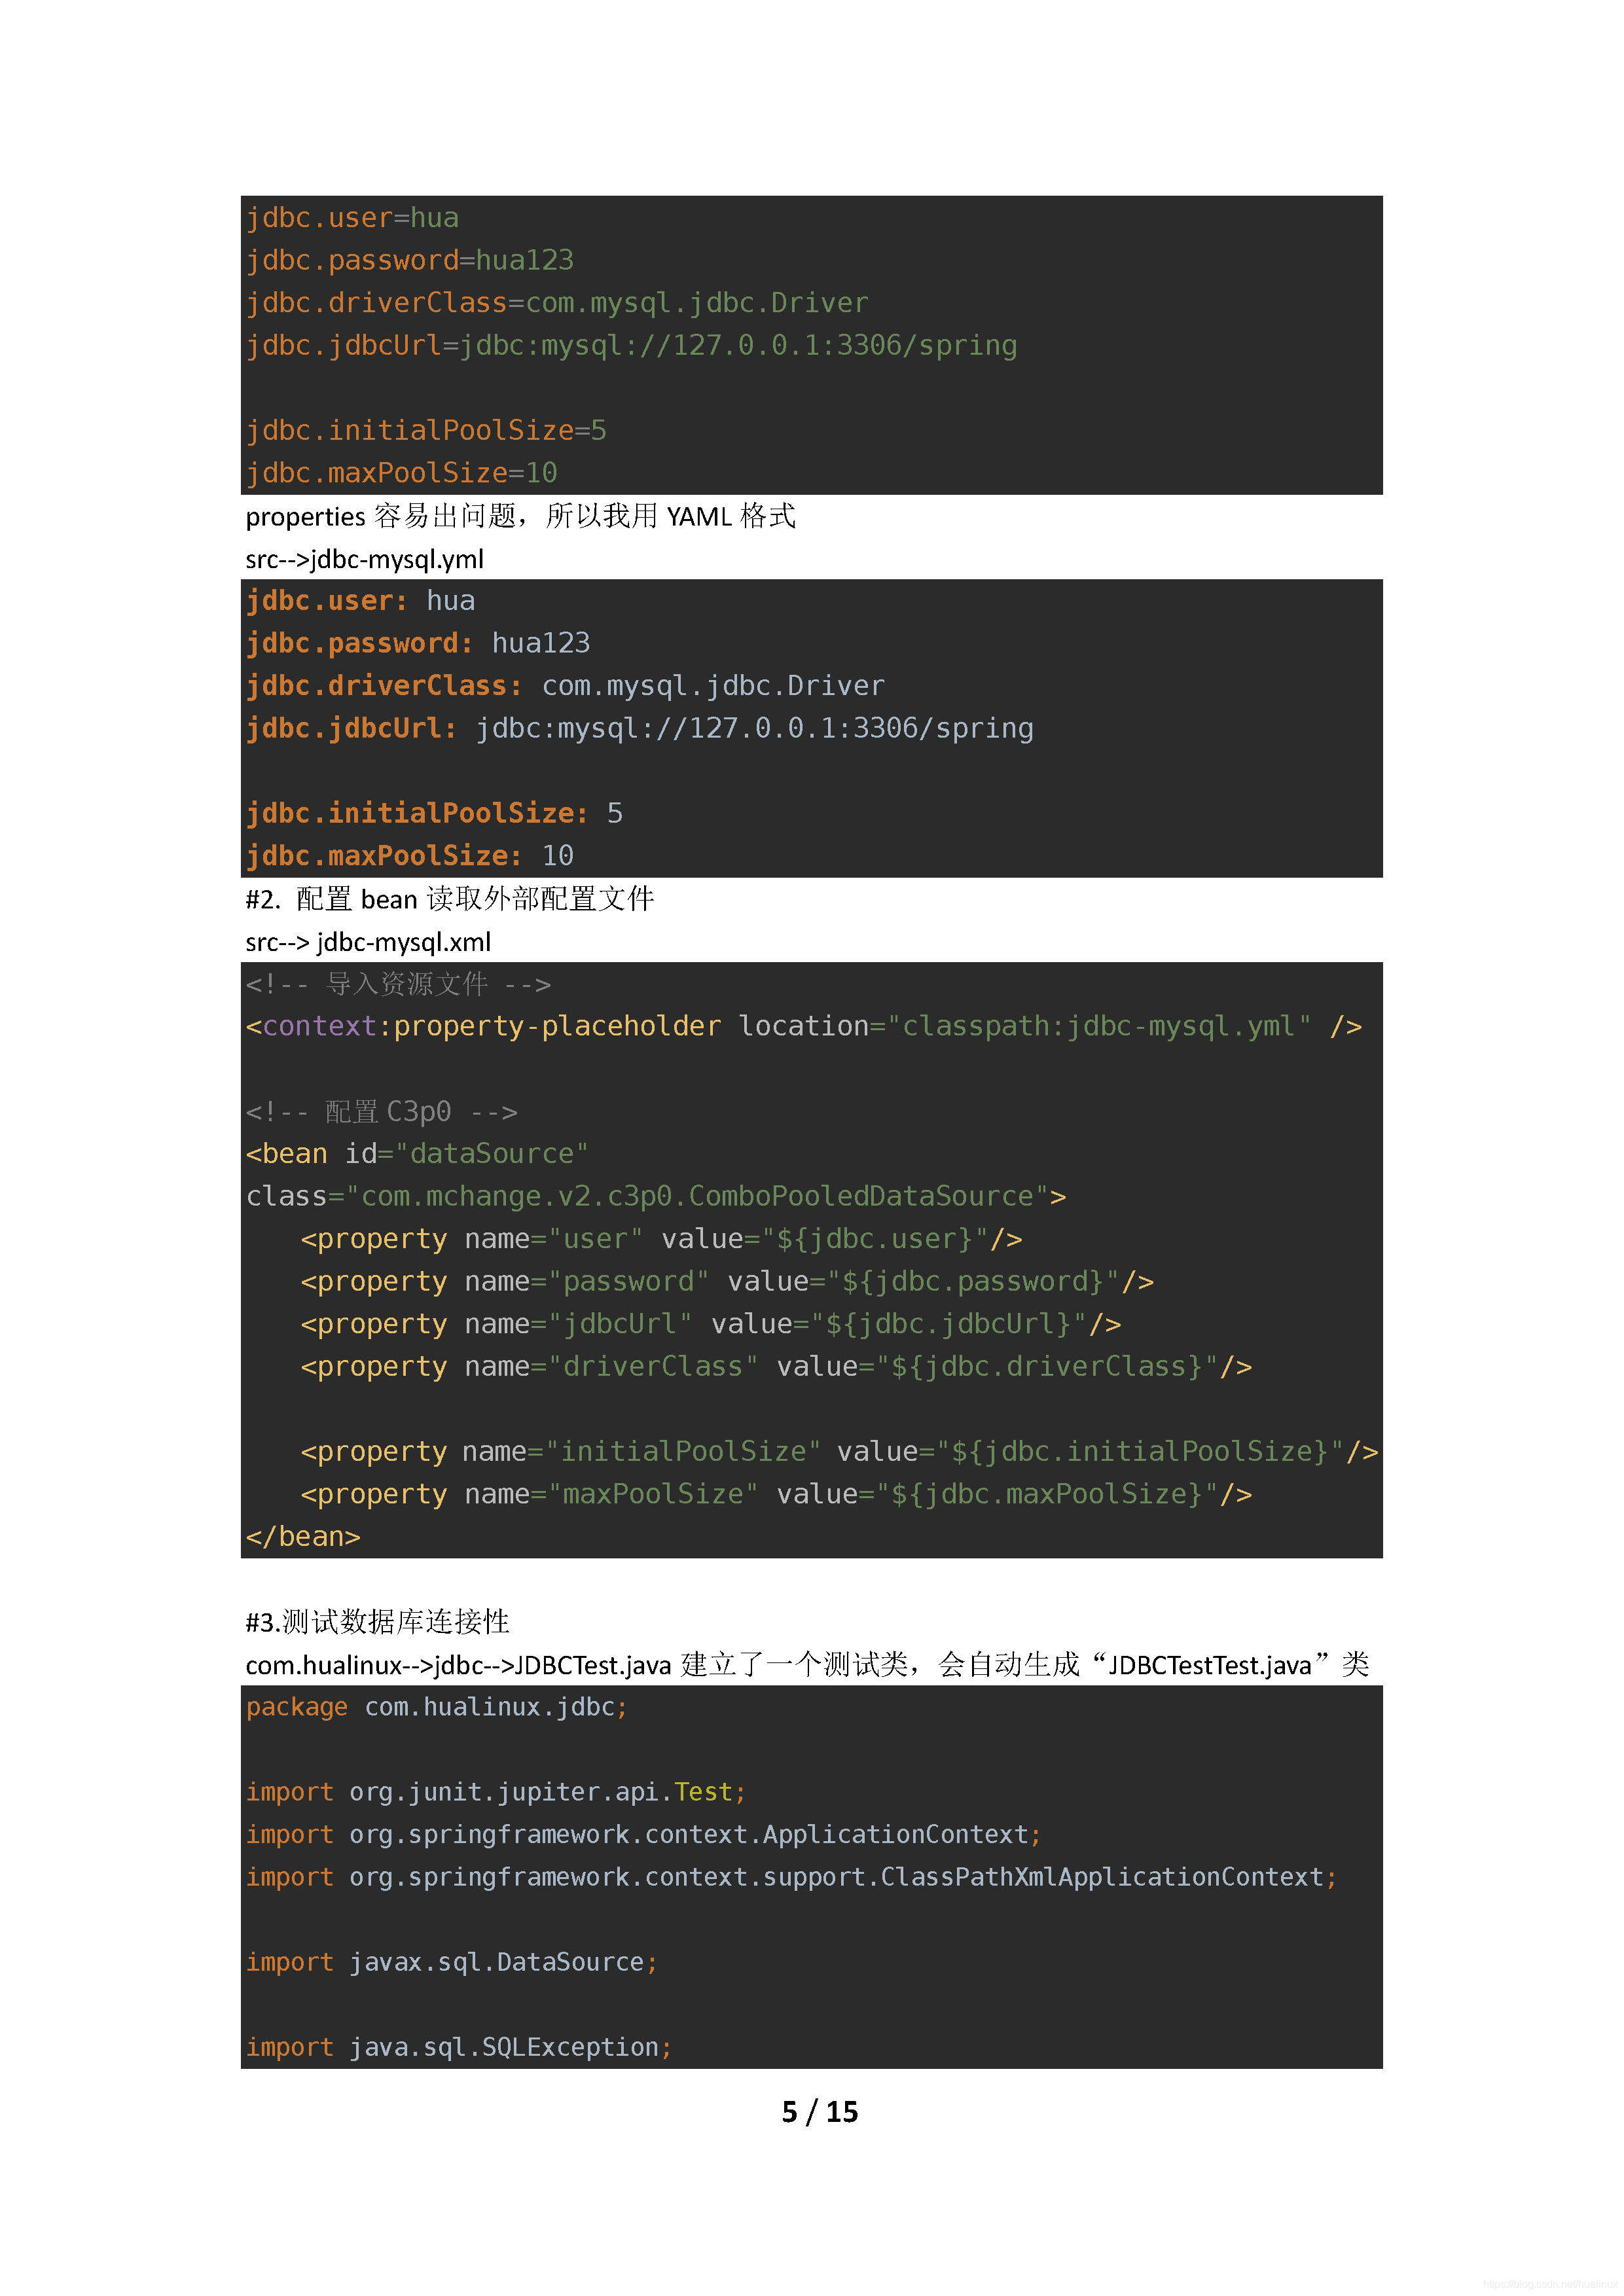Screen dimensions: 1624x2296
Task: Click the '配置 C3p0' XML comment
Action: tap(381, 1112)
